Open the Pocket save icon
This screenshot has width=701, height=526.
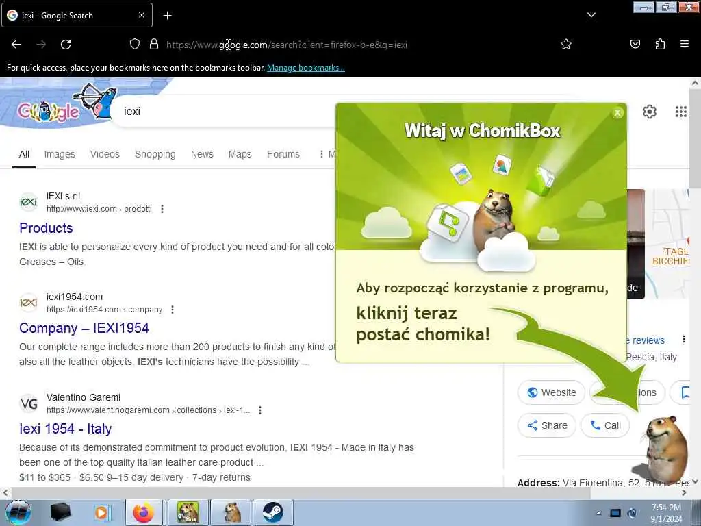tap(635, 44)
